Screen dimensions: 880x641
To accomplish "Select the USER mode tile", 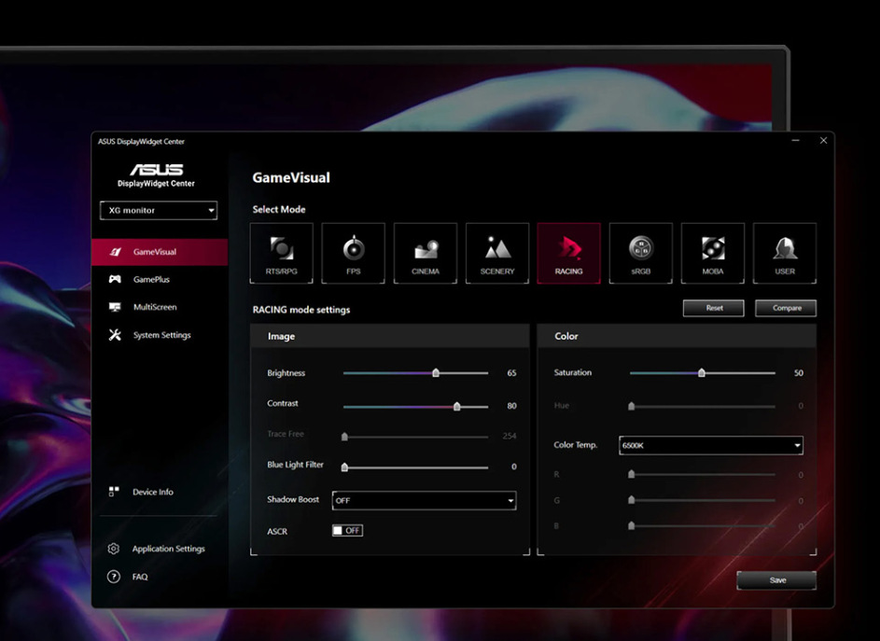I will (785, 253).
